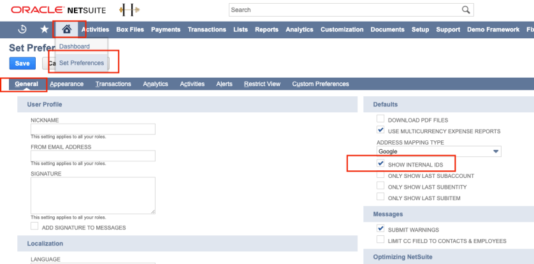Click the company logo beside NetSuite

[x=130, y=10]
